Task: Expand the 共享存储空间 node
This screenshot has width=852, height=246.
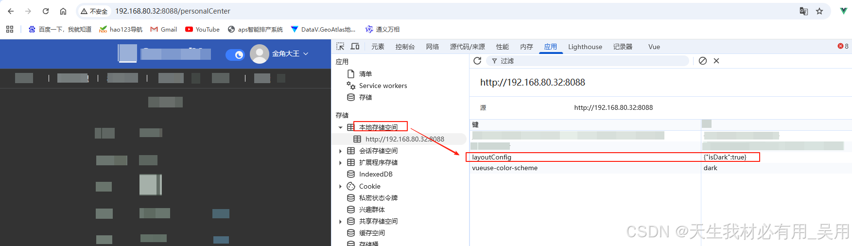Action: (341, 221)
